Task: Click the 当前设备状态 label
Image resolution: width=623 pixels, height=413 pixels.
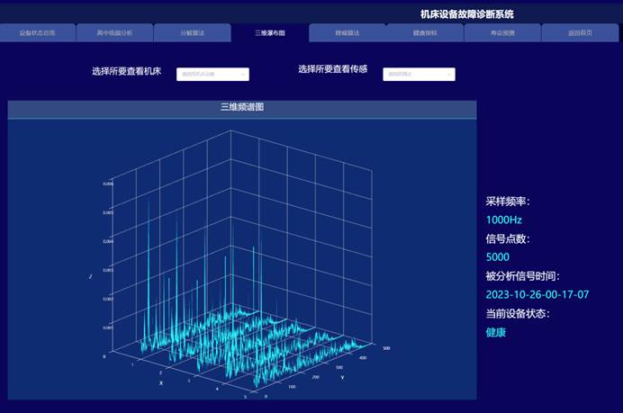Action: click(518, 314)
